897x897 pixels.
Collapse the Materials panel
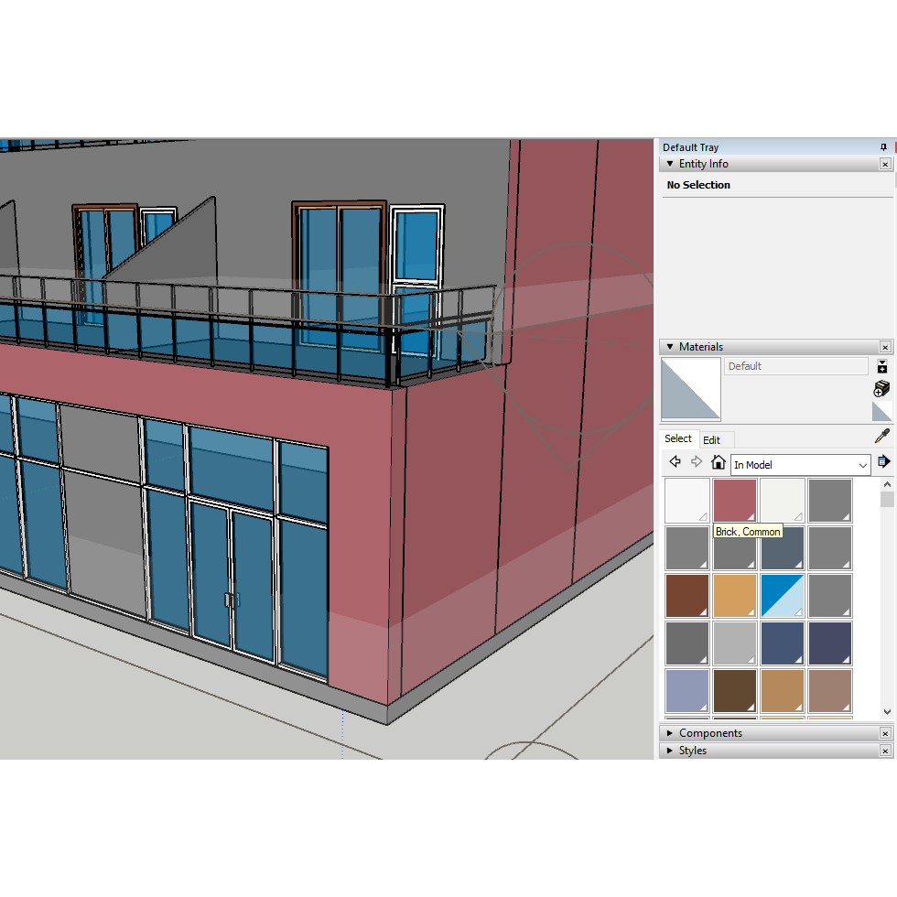coord(670,347)
